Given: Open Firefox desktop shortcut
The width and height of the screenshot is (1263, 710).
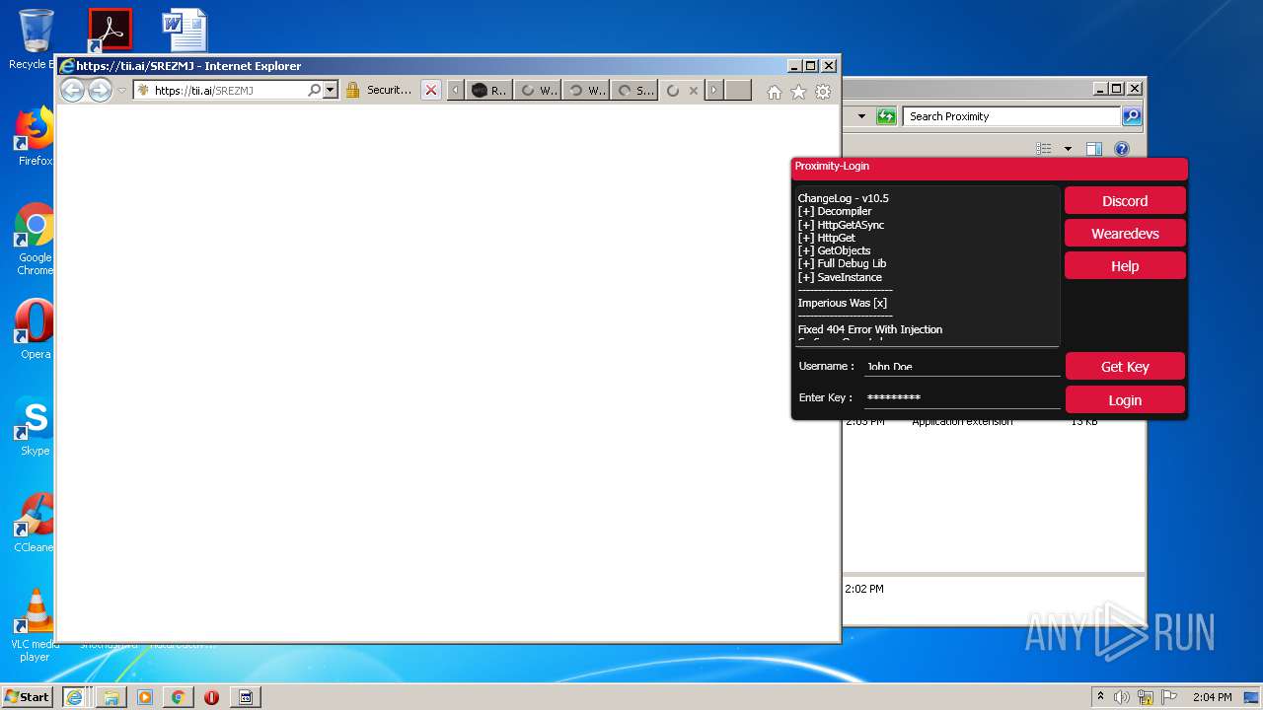Looking at the screenshot, I should [35, 136].
